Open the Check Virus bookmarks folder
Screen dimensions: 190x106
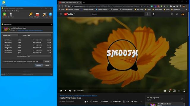point(175,9)
